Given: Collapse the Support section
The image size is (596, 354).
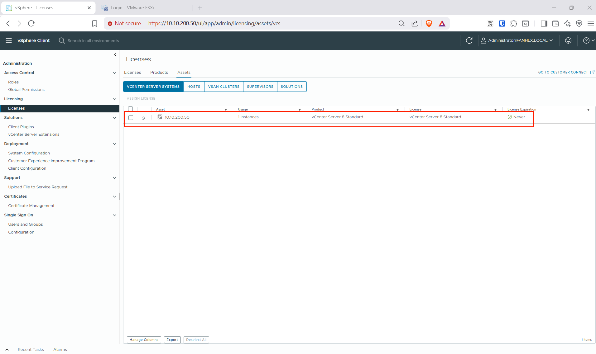Looking at the screenshot, I should (114, 178).
